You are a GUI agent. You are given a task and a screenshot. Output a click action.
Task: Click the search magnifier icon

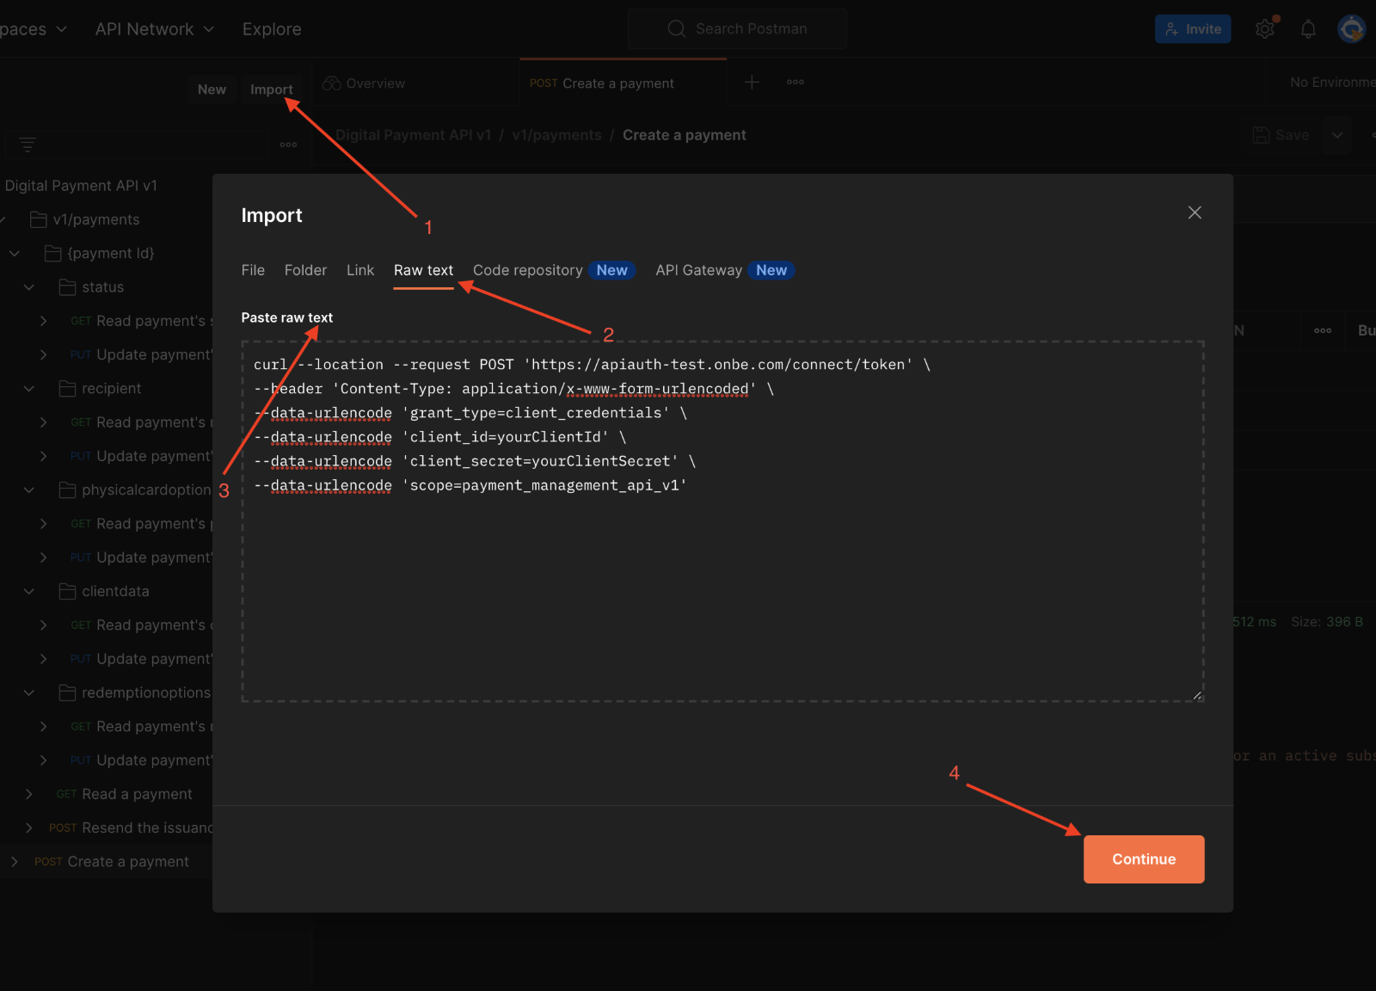click(677, 28)
